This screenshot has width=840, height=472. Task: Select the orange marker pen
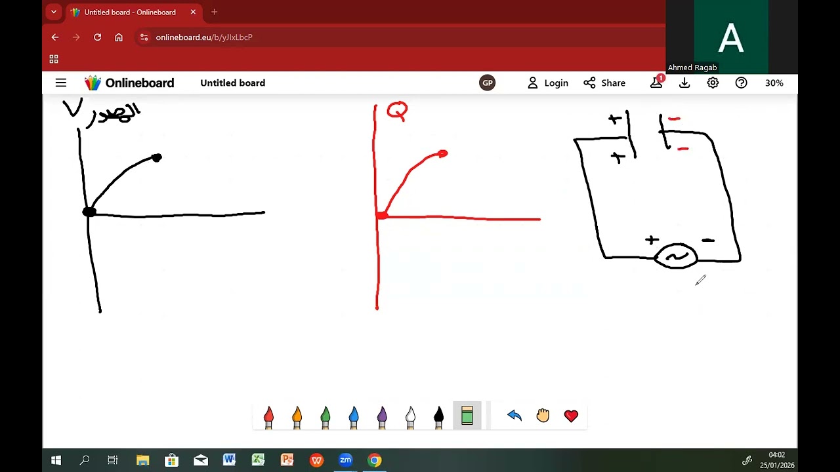point(297,417)
